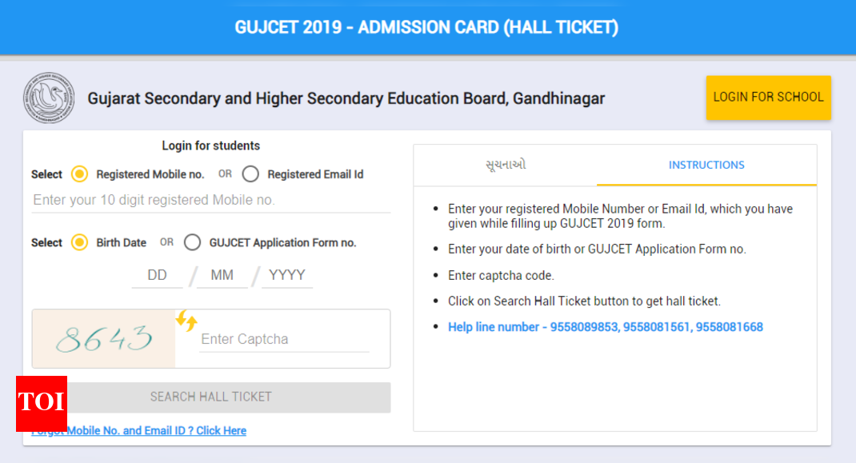Focus the Enter Captcha text field

(284, 339)
